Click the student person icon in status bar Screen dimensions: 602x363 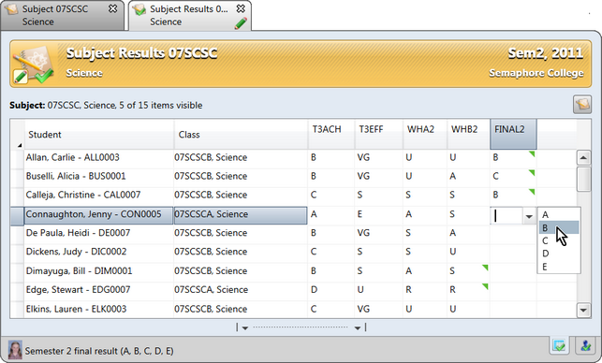pyautogui.click(x=585, y=346)
